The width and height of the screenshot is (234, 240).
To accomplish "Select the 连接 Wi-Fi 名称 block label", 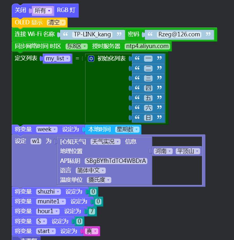I will click(34, 34).
